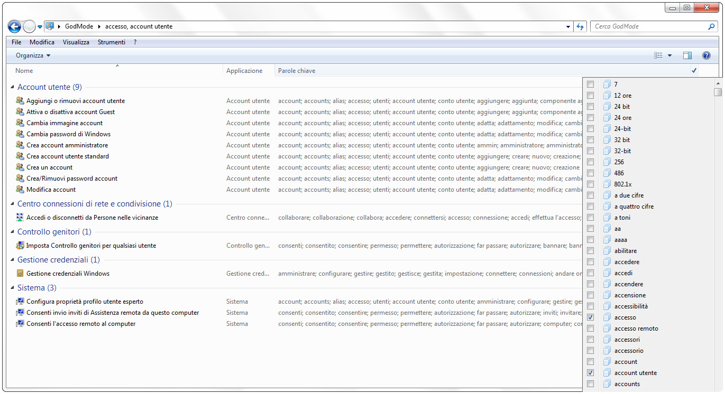Open the Organizza dropdown
725x394 pixels.
[x=33, y=55]
